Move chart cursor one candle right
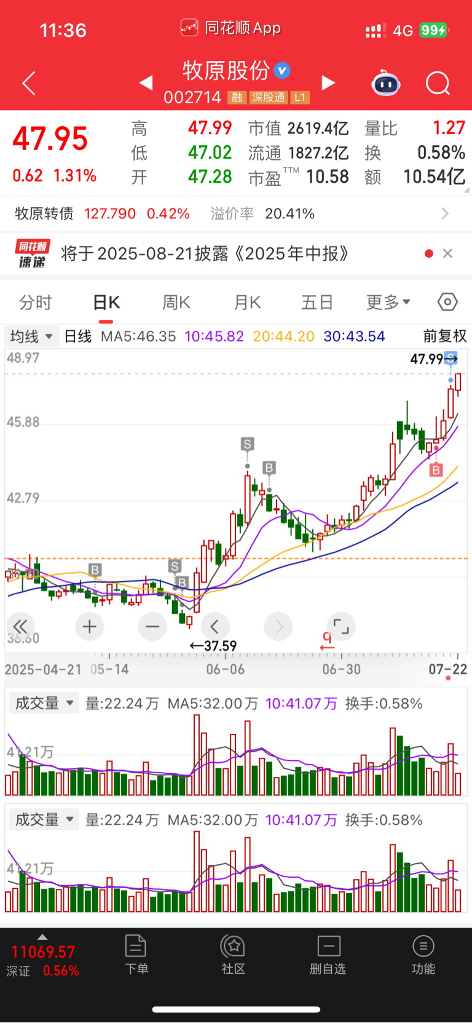 click(278, 627)
